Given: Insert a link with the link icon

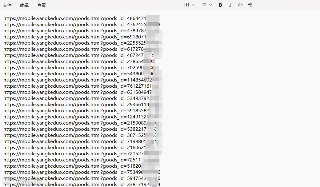Looking at the screenshot, I should pos(240,5).
